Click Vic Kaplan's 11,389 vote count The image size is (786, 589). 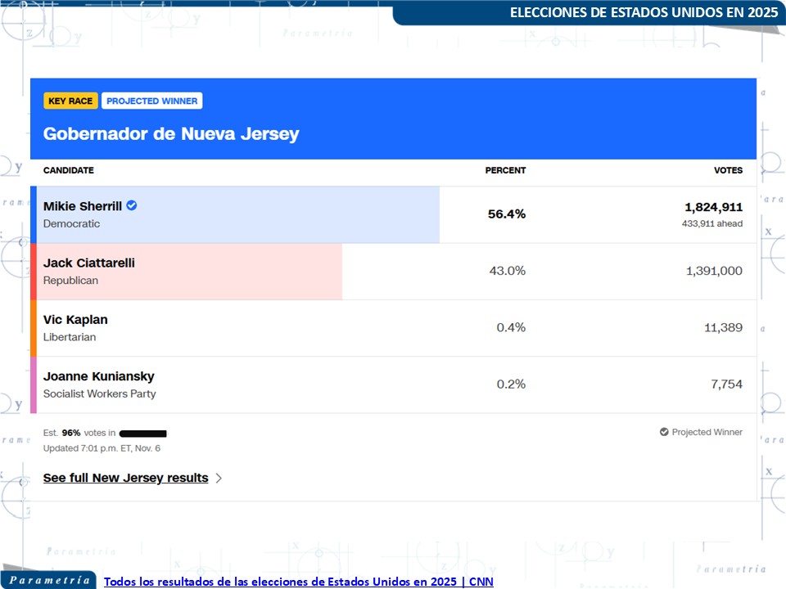[x=722, y=327]
